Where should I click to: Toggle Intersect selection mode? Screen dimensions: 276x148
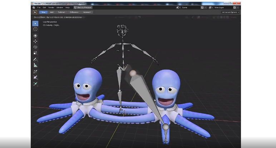click(87, 12)
